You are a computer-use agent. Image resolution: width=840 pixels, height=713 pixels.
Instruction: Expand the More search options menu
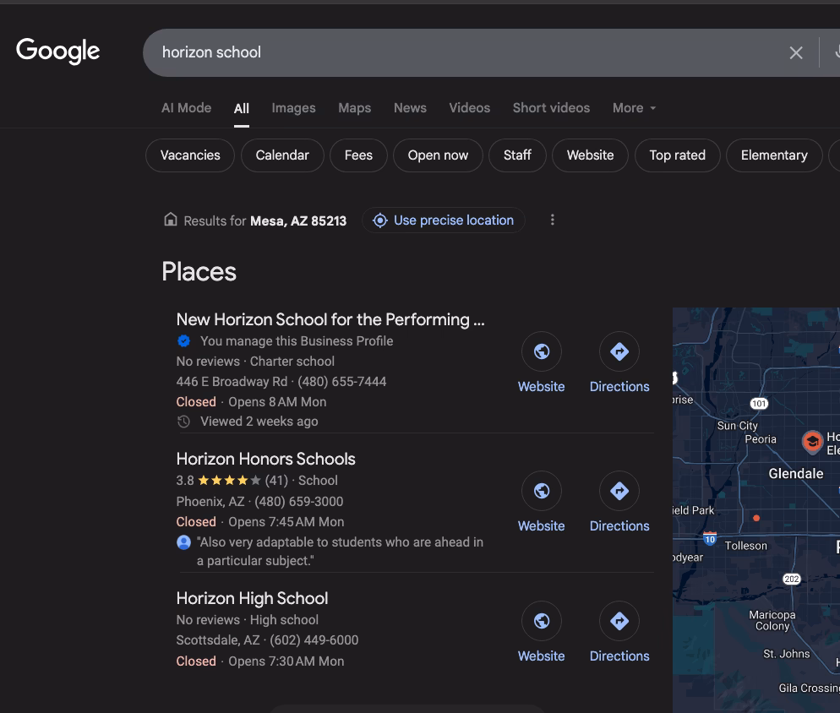coord(633,108)
